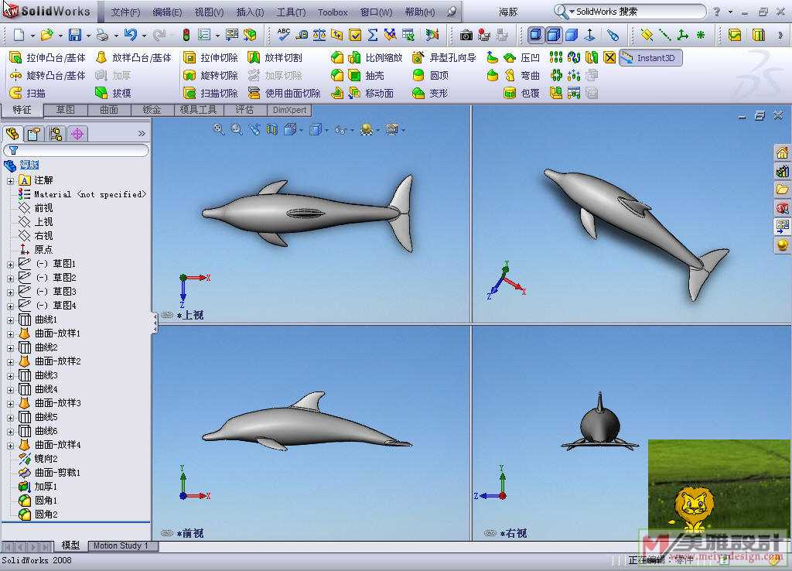792x571 pixels.
Task: Open the 插入(I) menu
Action: click(x=250, y=12)
